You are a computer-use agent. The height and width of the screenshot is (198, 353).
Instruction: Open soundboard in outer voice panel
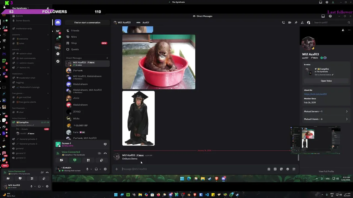click(44, 178)
